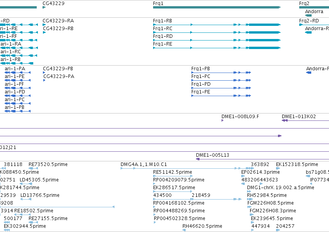Open RH52984.5prime EST entry
The height and width of the screenshot is (232, 329).
[x=267, y=196]
